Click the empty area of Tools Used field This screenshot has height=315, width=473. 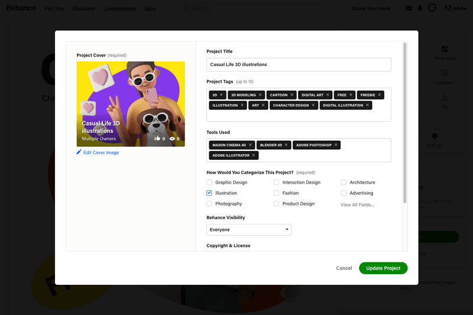[x=324, y=155]
